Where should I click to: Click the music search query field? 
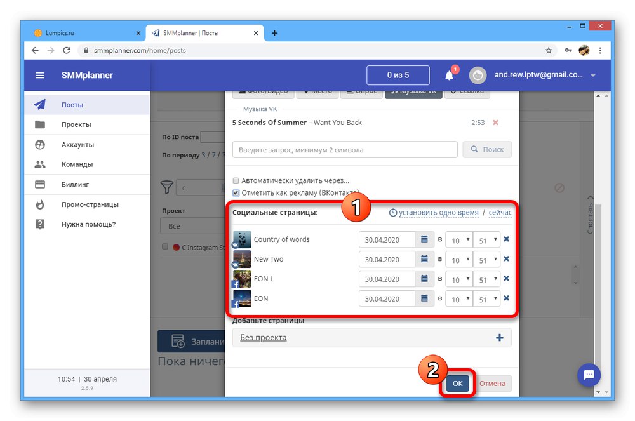click(x=345, y=150)
